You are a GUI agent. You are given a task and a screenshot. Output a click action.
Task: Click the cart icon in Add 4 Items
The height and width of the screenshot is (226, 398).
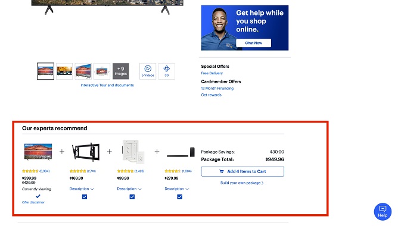(221, 171)
